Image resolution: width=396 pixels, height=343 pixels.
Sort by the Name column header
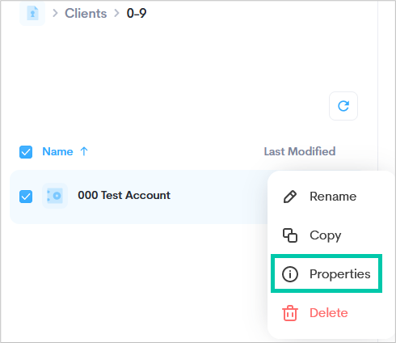[x=57, y=151]
